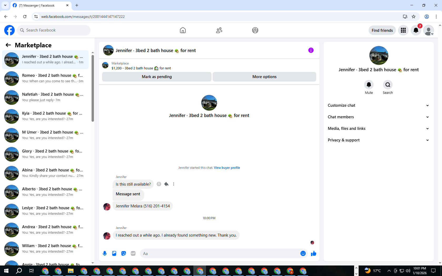Viewport: 442px width, 276px height.
Task: Click the Search icon in chat details
Action: 388,85
